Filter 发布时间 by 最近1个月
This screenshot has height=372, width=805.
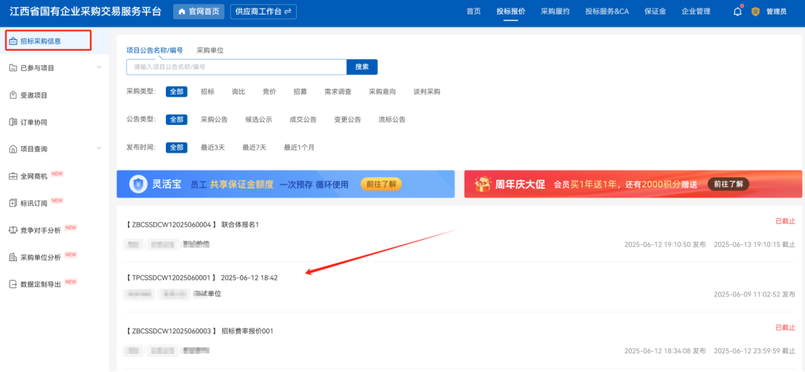click(299, 147)
